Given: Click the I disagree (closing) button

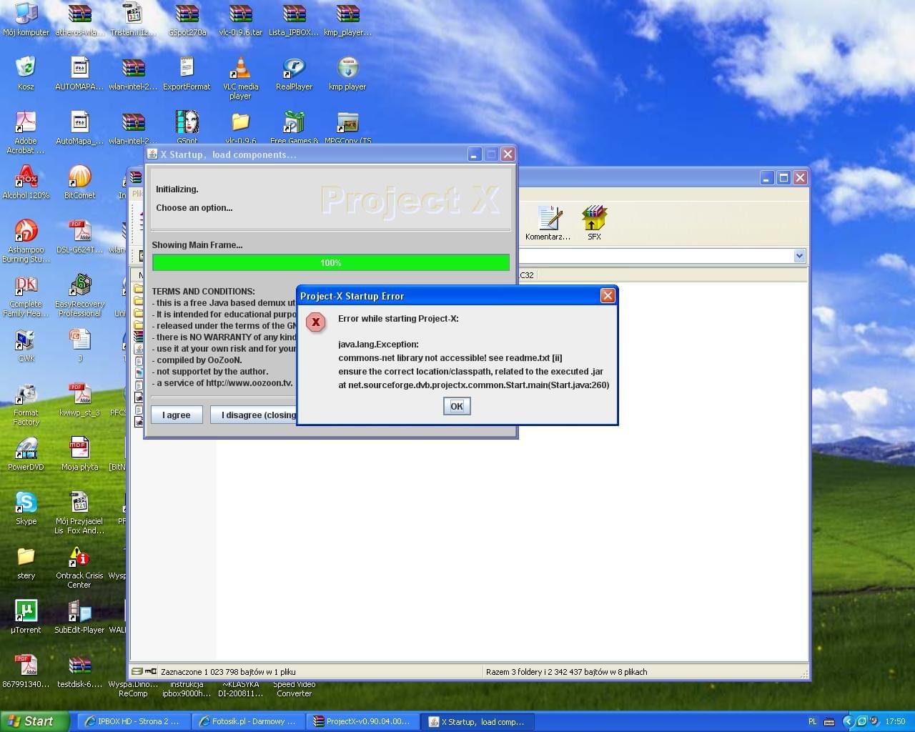Looking at the screenshot, I should (x=254, y=415).
